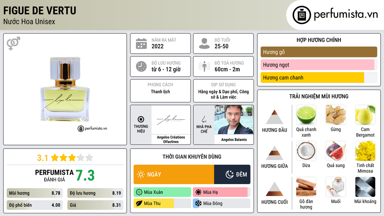384x216 pixels.
Task: Click the perfumista.vn watermark under bottle photo
Action: click(92, 128)
